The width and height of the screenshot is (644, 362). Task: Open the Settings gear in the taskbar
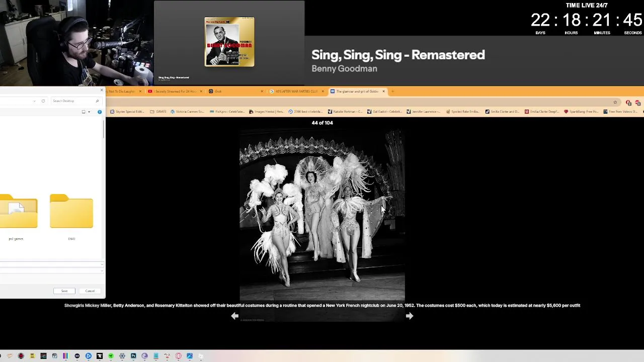(122, 356)
